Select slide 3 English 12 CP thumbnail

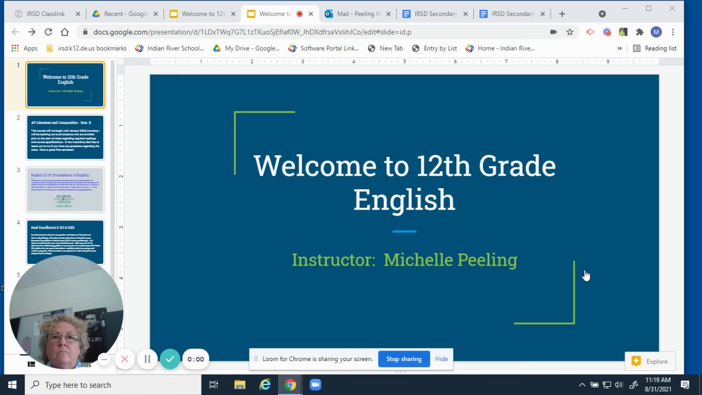pos(65,189)
